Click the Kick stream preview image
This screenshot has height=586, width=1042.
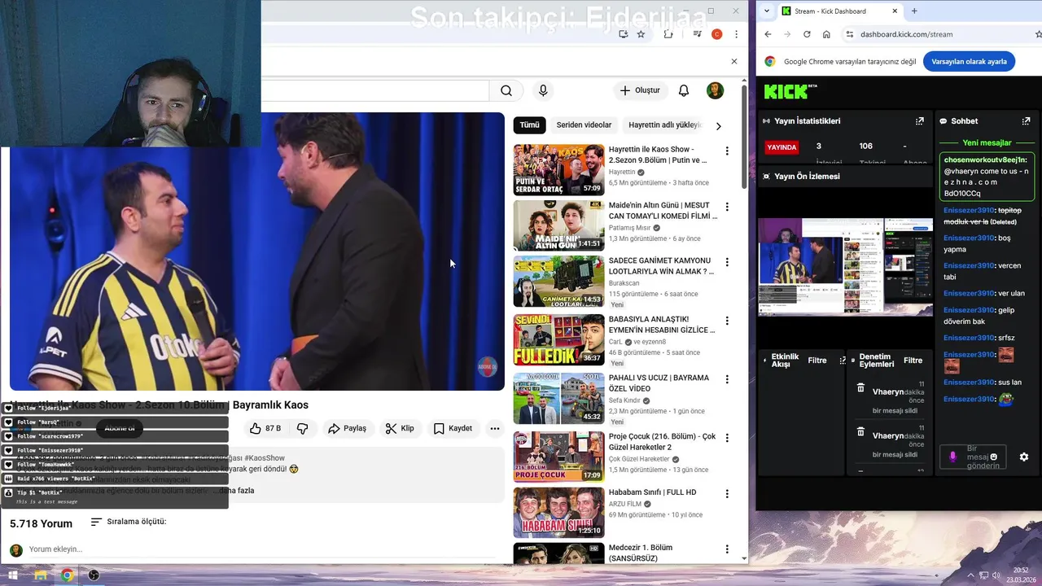pyautogui.click(x=845, y=266)
